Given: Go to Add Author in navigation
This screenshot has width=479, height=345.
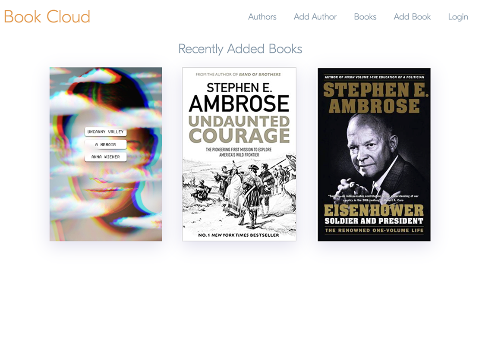Looking at the screenshot, I should pyautogui.click(x=315, y=16).
